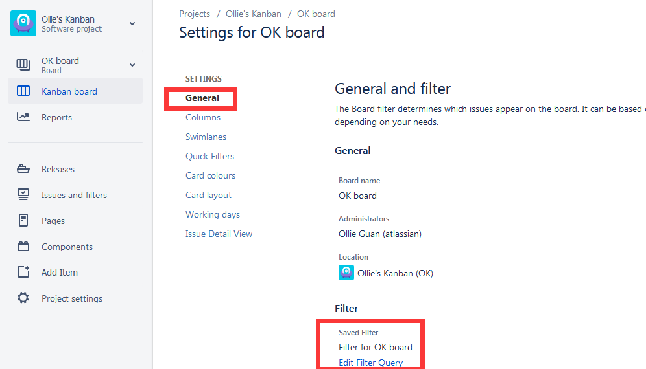Image resolution: width=646 pixels, height=369 pixels.
Task: Open the Card layout settings tab
Action: coord(208,195)
